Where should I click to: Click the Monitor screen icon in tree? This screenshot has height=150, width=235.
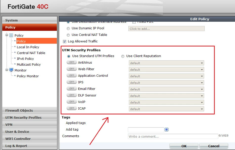pyautogui.click(x=11, y=70)
